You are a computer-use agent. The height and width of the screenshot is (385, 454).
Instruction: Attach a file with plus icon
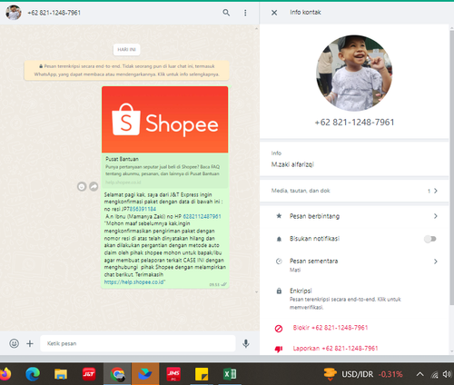click(30, 343)
